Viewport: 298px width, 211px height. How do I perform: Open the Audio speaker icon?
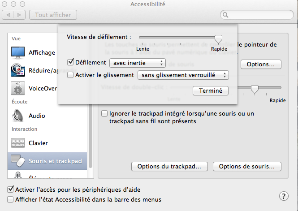click(x=18, y=116)
